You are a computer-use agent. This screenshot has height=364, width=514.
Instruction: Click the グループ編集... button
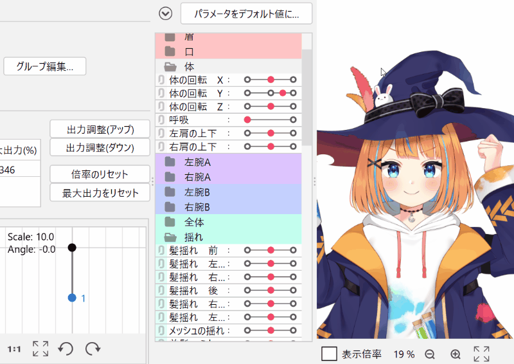click(x=45, y=66)
